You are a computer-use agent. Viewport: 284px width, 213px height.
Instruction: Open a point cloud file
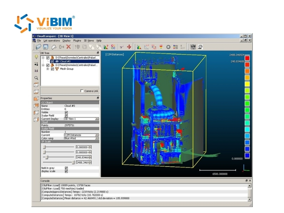point(38,47)
